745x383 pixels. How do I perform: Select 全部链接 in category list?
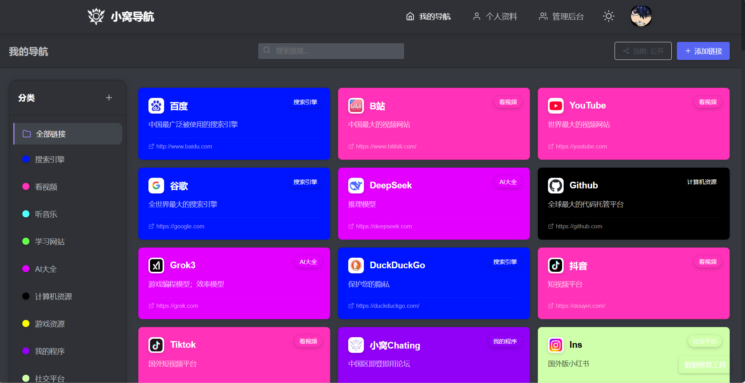[68, 134]
